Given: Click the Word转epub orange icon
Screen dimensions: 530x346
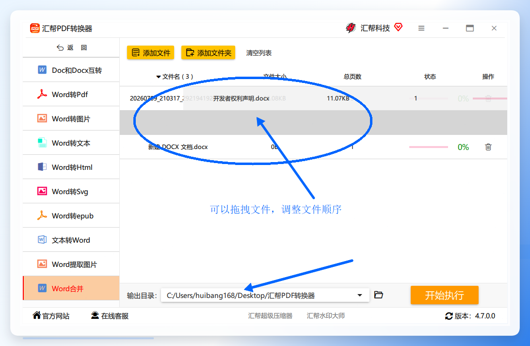Looking at the screenshot, I should pos(42,215).
